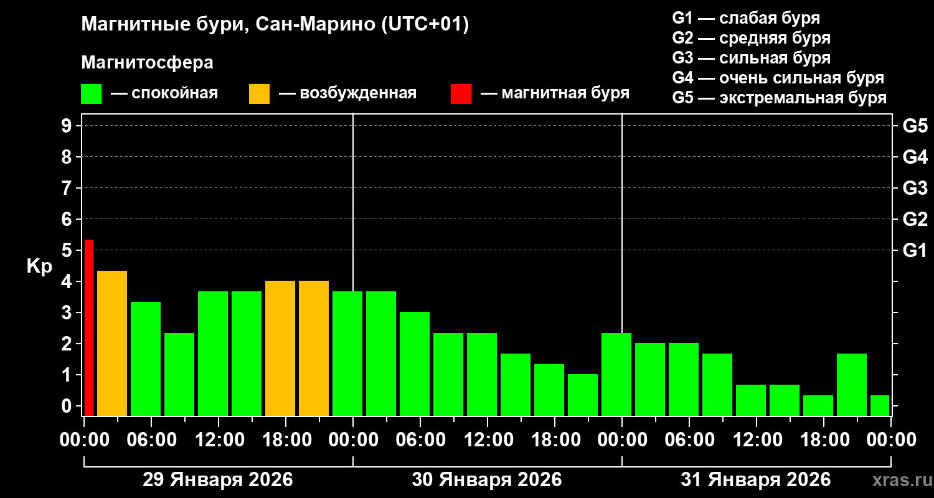Click the green bar above 06:00 on 30 January
The width and height of the screenshot is (934, 498).
pos(415,364)
